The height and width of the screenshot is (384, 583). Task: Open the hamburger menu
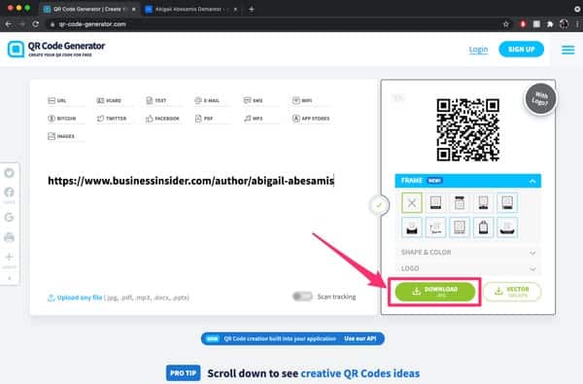(567, 50)
